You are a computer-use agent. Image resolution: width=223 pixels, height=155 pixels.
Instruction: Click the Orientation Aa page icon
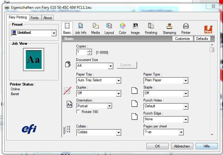click(x=69, y=104)
